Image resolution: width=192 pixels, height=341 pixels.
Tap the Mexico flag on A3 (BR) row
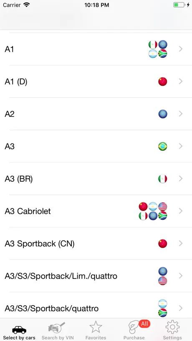(163, 179)
